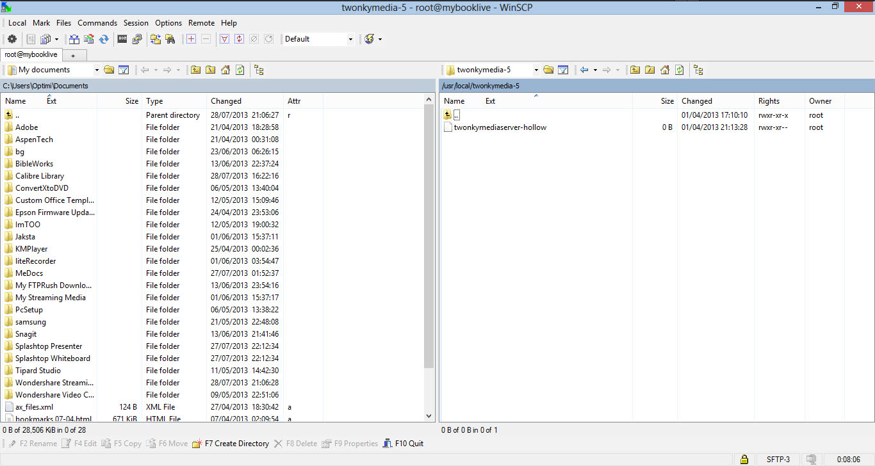Screen dimensions: 875x466
Task: Open the Session menu
Action: (136, 23)
